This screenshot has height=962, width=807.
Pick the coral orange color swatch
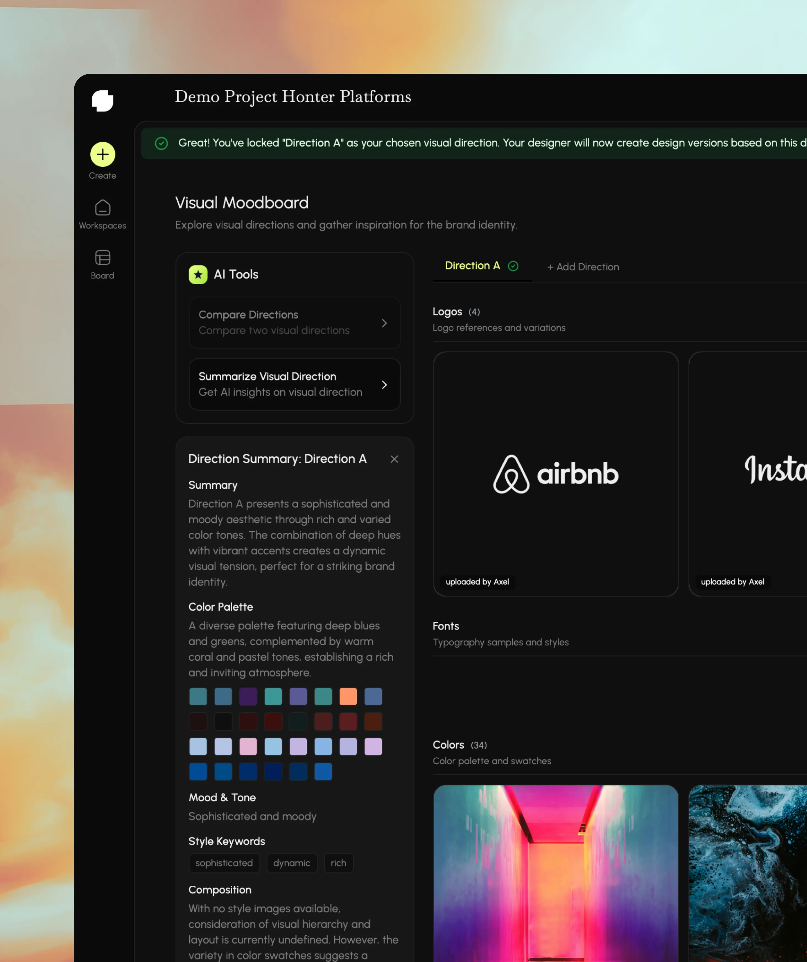(348, 697)
